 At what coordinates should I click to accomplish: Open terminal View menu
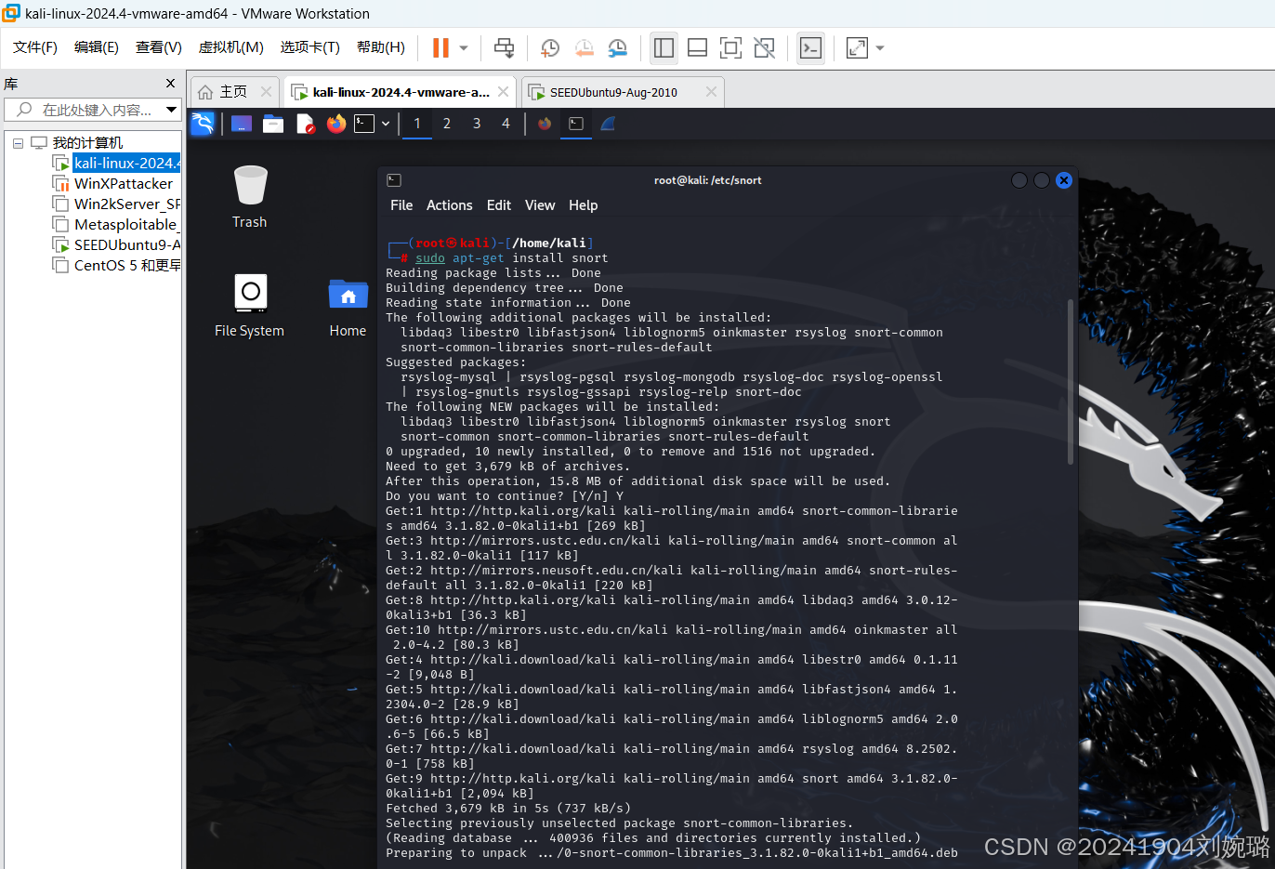(540, 205)
